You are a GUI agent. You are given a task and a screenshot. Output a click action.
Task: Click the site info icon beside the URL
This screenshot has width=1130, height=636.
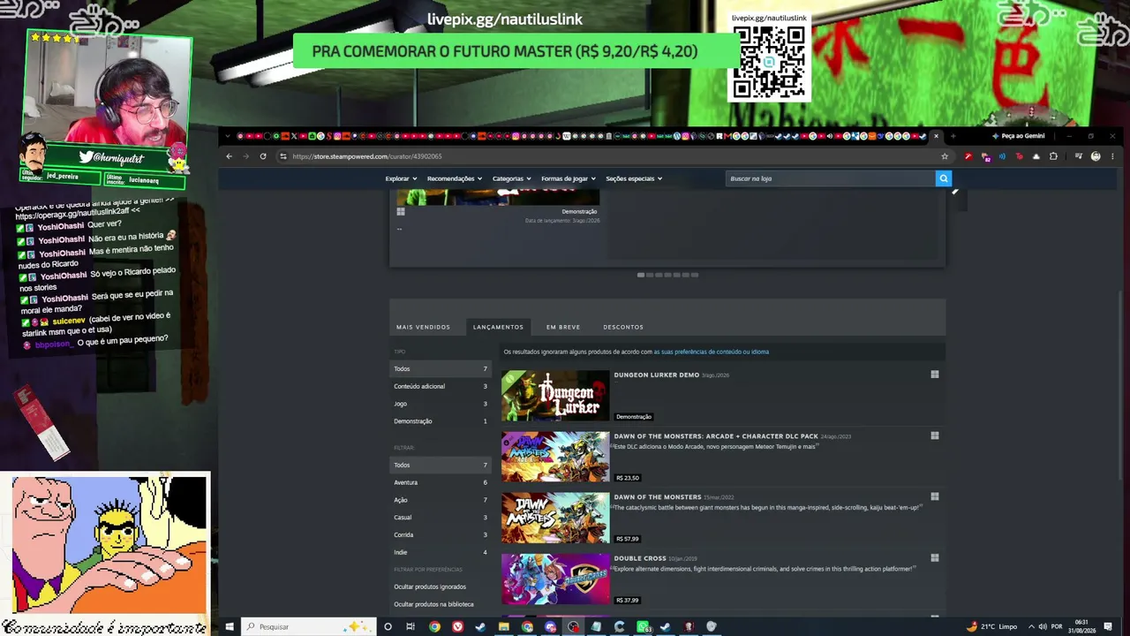(282, 156)
